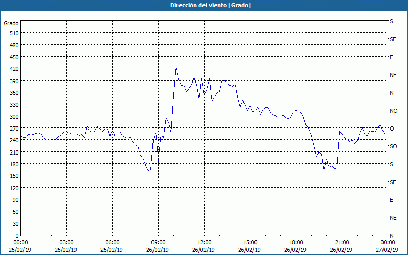
Task: Click the wind-direction line's highest peak near 420
Action: coord(176,67)
